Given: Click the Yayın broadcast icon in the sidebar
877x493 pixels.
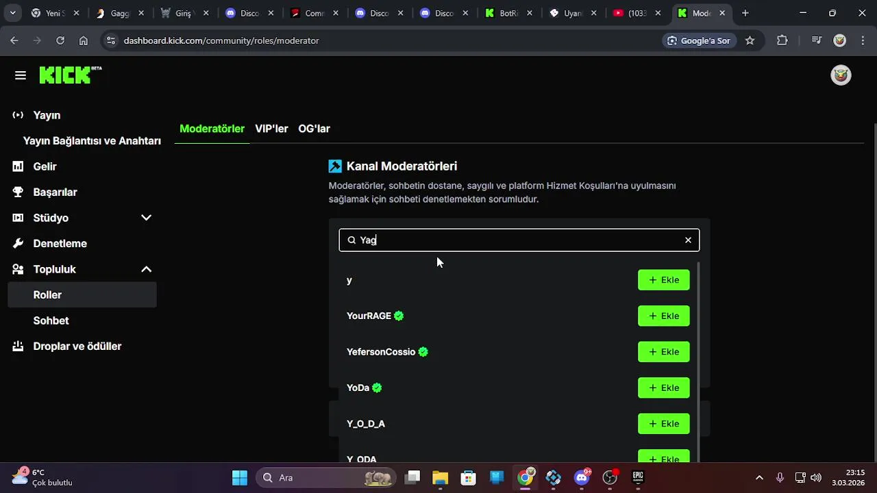Looking at the screenshot, I should click(18, 115).
